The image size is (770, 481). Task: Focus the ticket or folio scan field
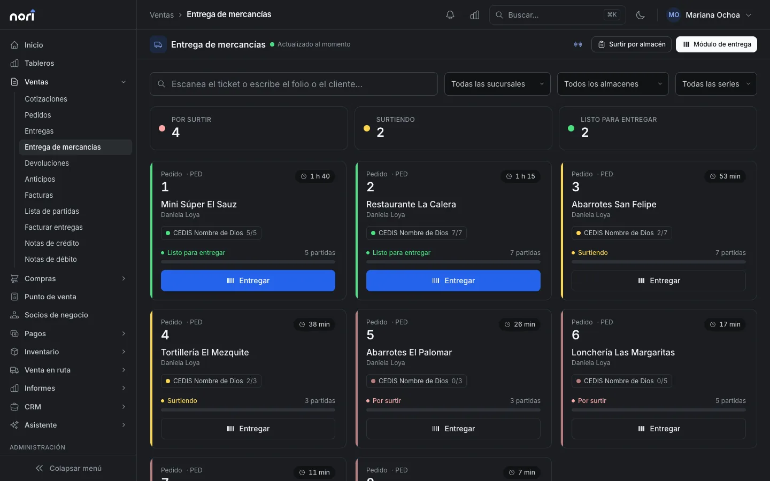[x=294, y=84]
